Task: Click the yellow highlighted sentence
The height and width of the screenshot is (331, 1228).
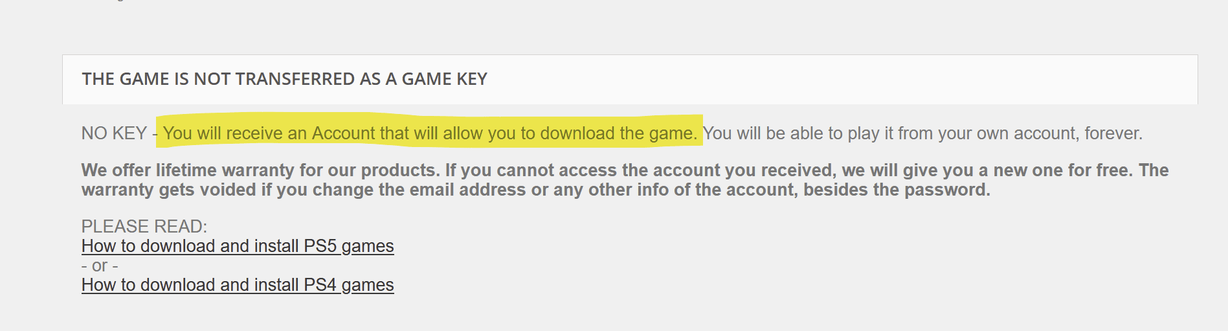Action: pyautogui.click(x=429, y=133)
